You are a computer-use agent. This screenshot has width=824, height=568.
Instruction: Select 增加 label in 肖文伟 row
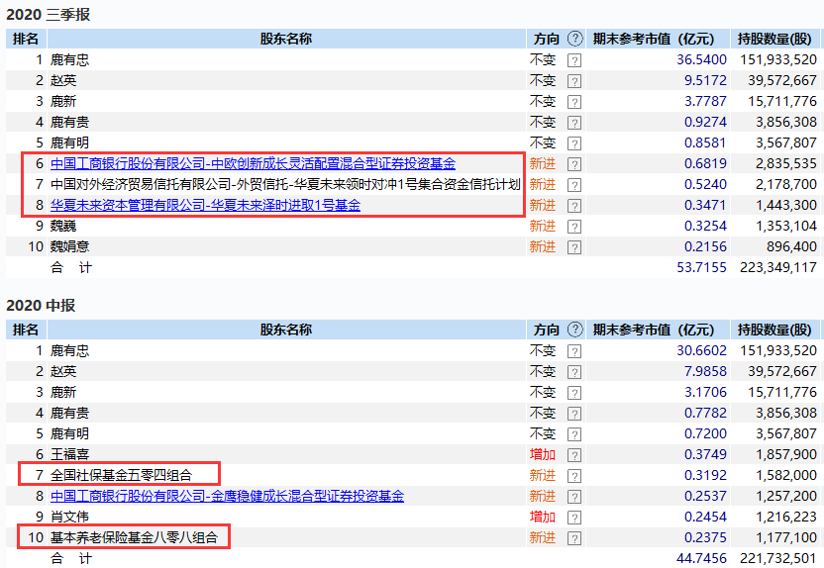click(x=543, y=517)
